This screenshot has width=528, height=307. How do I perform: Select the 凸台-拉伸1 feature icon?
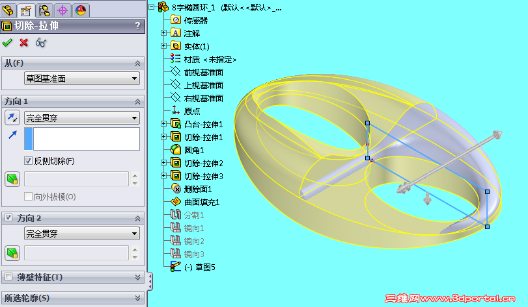(175, 124)
